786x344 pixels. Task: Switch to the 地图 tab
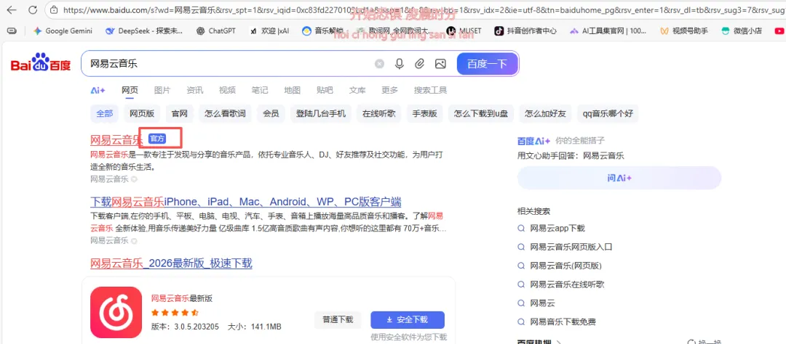click(293, 91)
